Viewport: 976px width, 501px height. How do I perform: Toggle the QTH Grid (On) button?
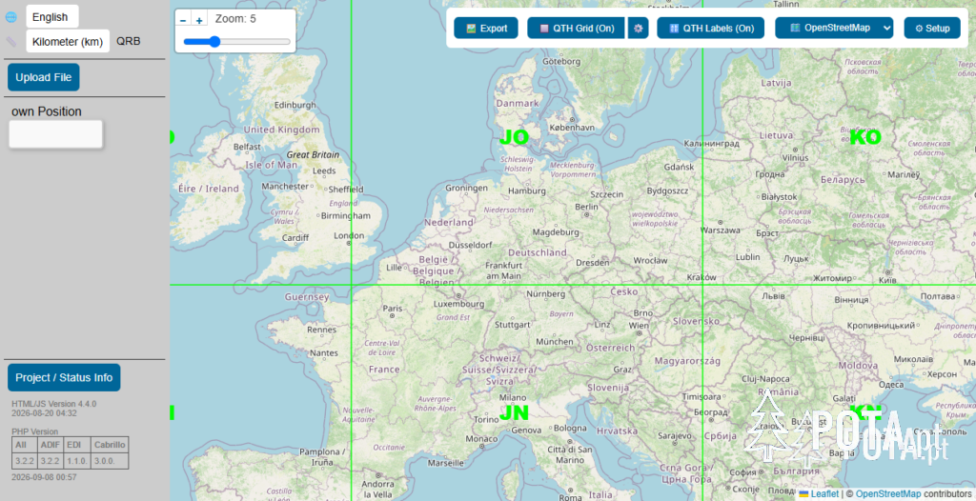[x=577, y=28]
